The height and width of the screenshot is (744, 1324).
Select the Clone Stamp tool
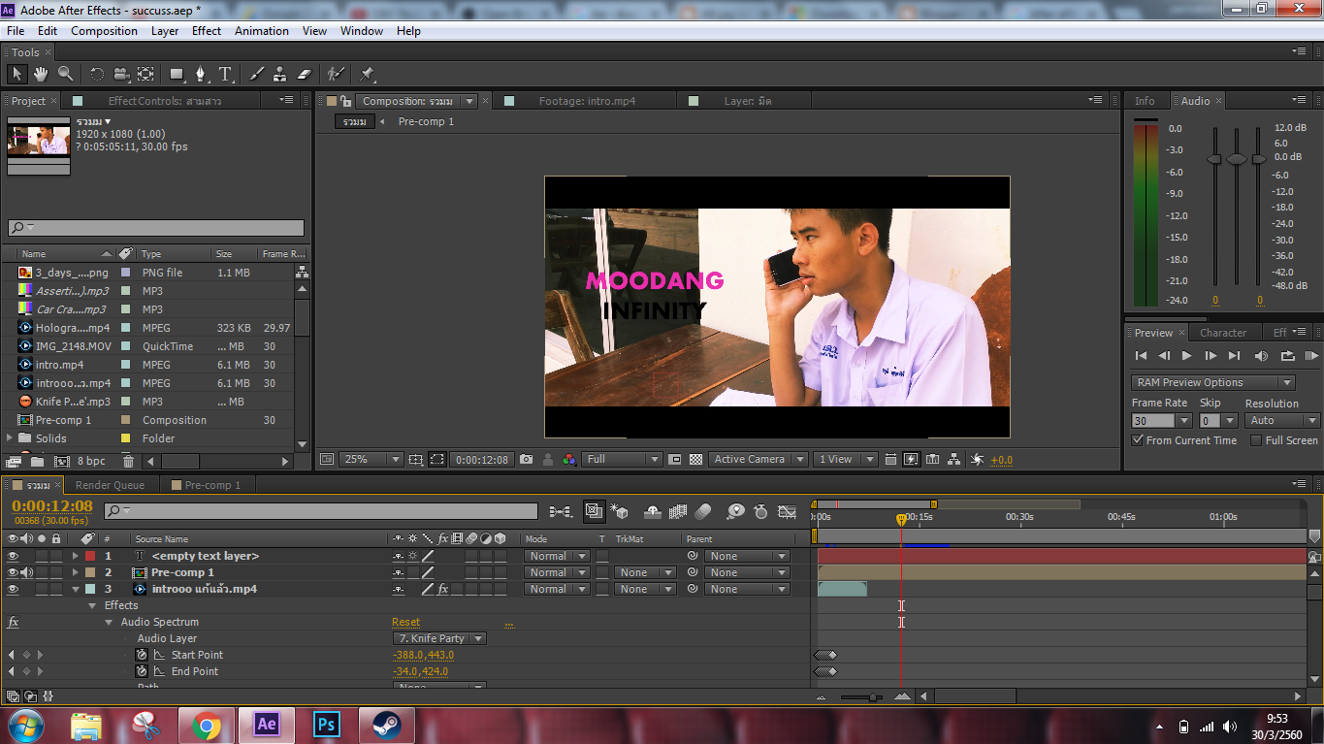[279, 74]
